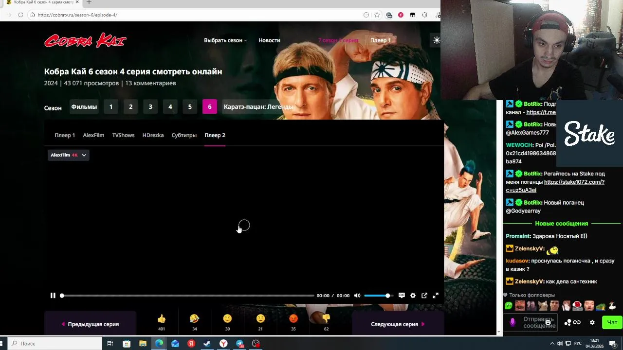623x350 pixels.
Task: Open the chat settings gear icon
Action: click(x=592, y=322)
